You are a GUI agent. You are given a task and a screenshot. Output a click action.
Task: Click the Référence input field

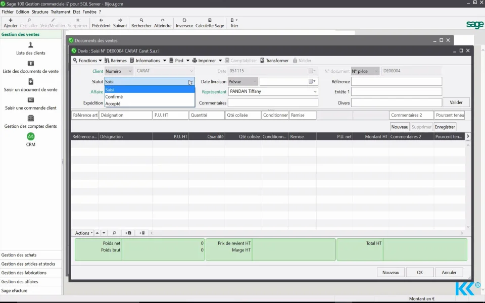tap(397, 81)
